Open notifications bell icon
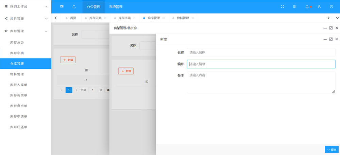 tap(307, 7)
